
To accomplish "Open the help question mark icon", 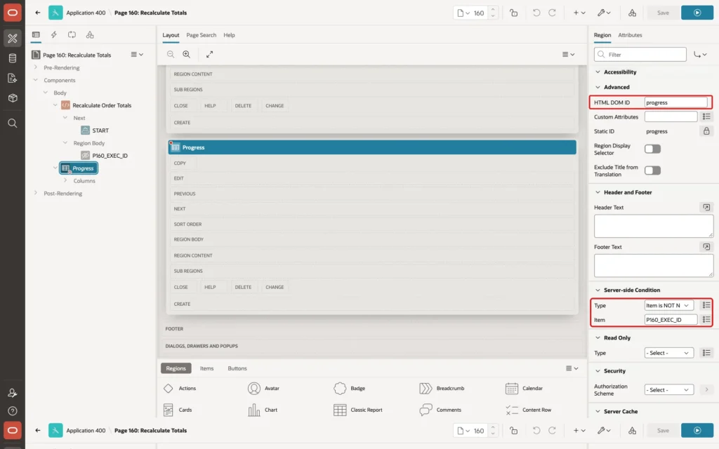I will point(13,411).
